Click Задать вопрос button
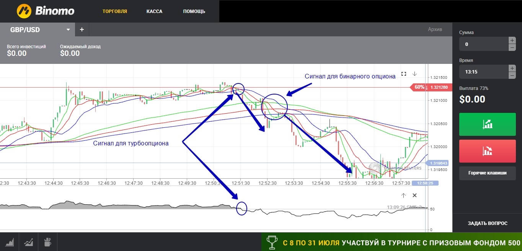 [x=488, y=223]
